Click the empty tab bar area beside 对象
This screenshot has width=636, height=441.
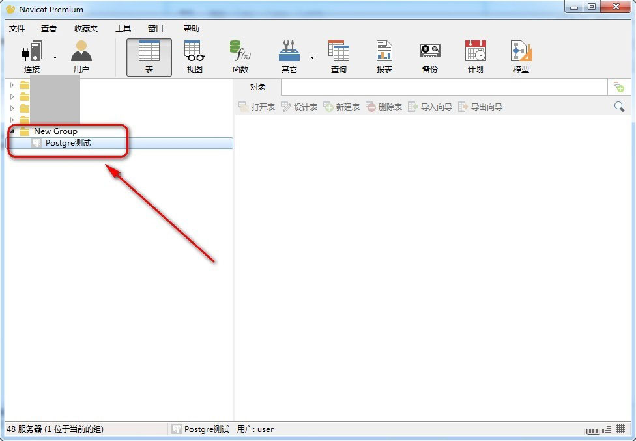click(444, 87)
